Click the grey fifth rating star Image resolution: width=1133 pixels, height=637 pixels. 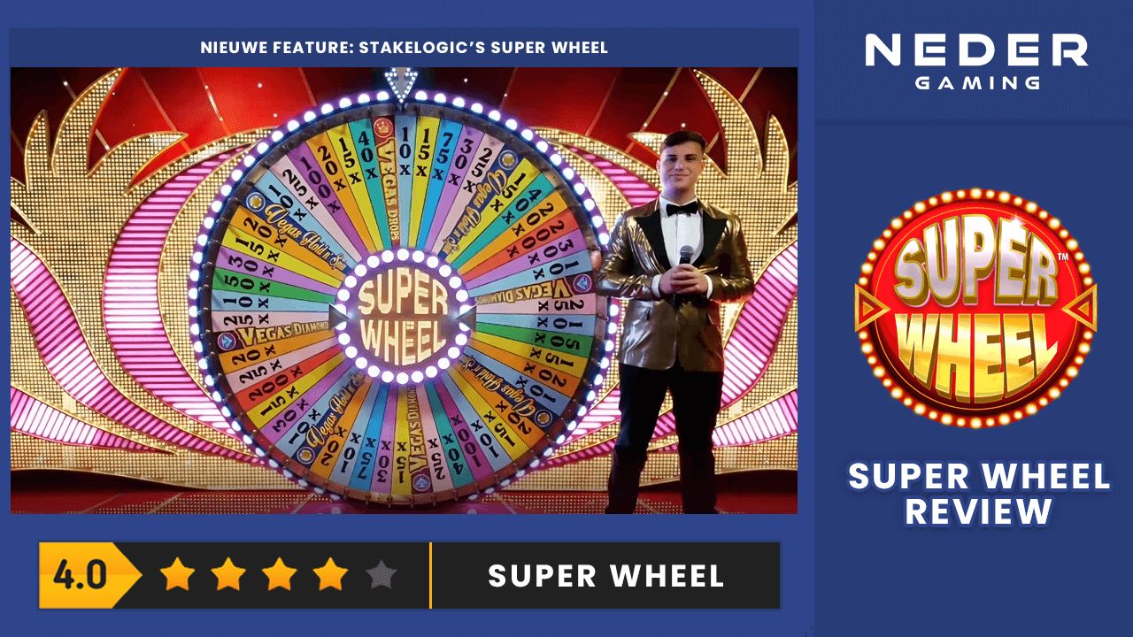tap(382, 575)
